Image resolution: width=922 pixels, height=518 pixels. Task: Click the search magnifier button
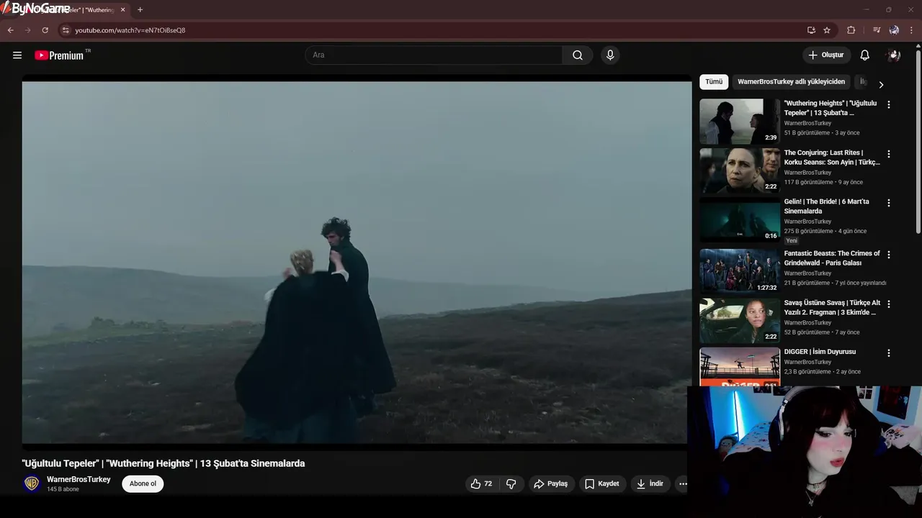(x=578, y=55)
